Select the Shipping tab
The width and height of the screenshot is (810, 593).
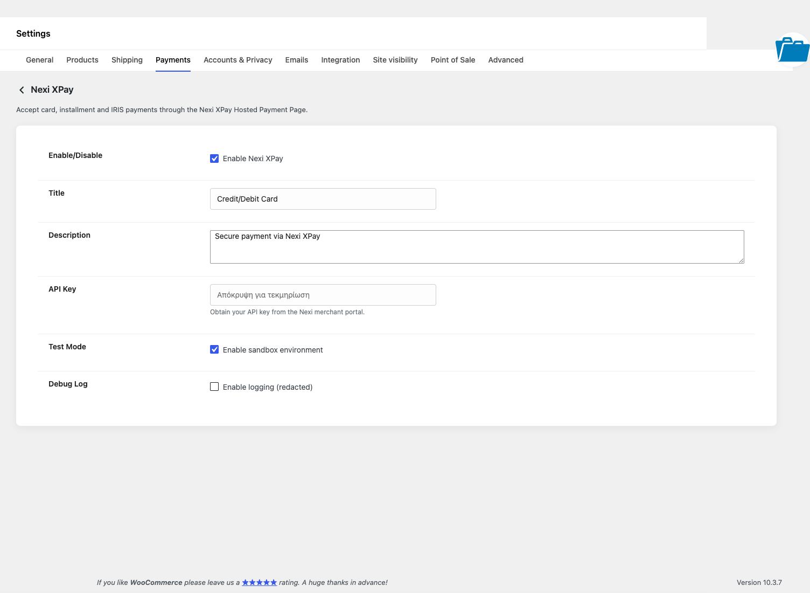(x=127, y=60)
